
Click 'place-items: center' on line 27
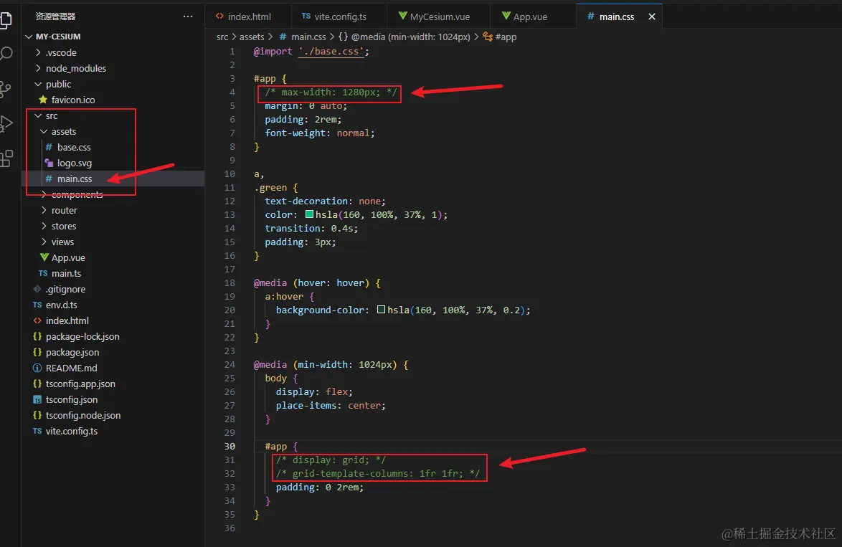(331, 405)
